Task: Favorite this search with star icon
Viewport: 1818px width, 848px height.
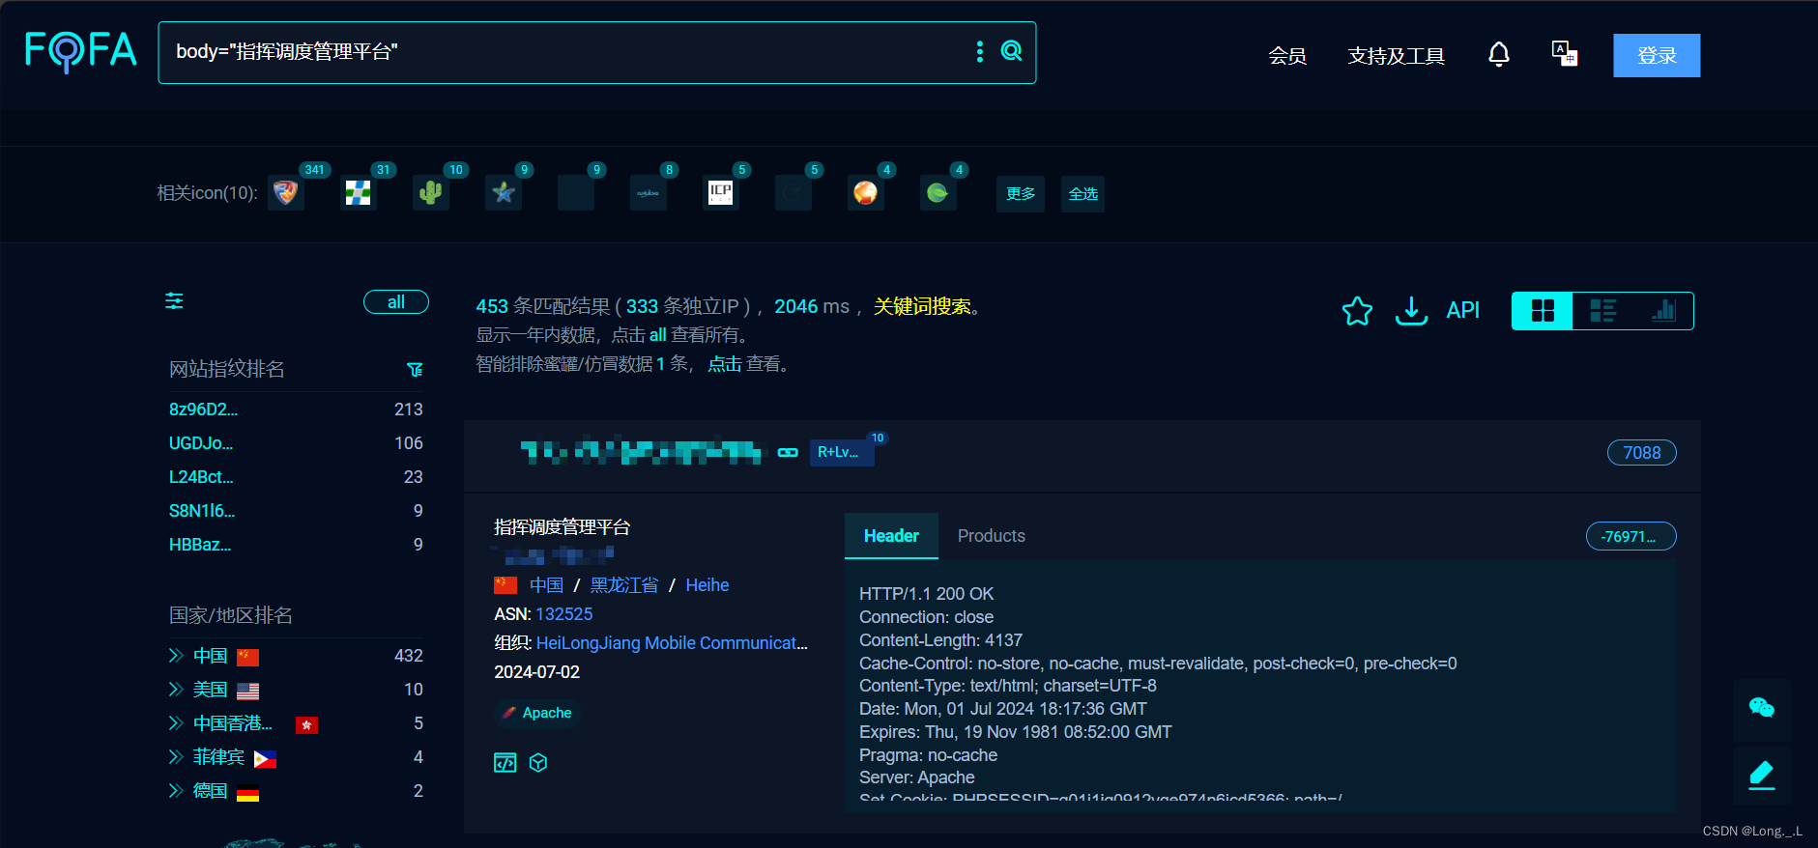Action: coord(1357,310)
